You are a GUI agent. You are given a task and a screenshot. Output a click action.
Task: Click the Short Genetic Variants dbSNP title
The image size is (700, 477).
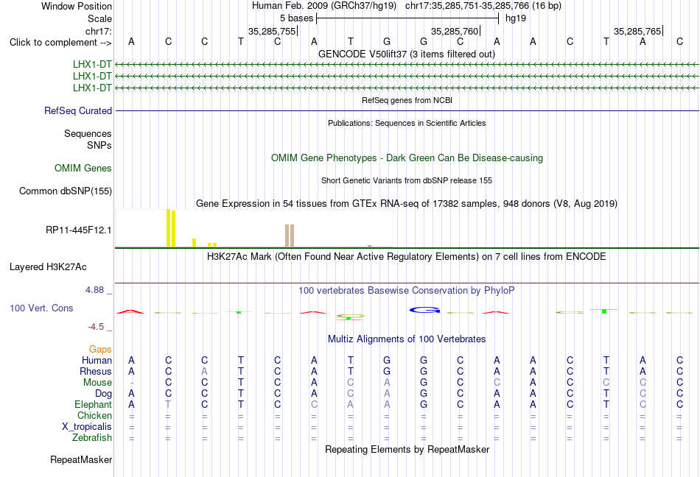click(407, 180)
